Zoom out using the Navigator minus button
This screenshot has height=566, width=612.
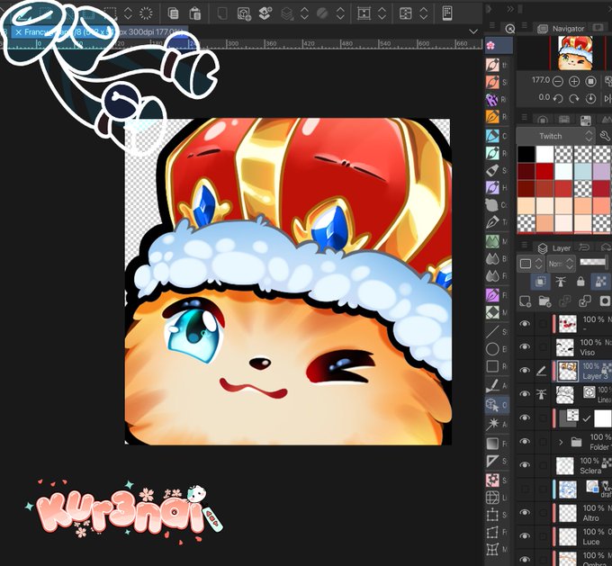pos(558,82)
